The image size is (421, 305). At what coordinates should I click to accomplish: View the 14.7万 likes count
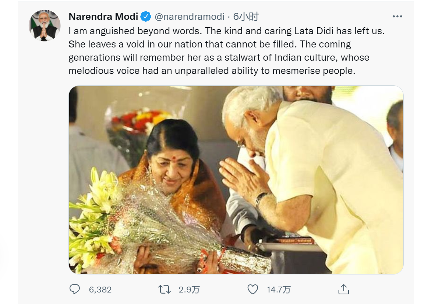tap(279, 290)
